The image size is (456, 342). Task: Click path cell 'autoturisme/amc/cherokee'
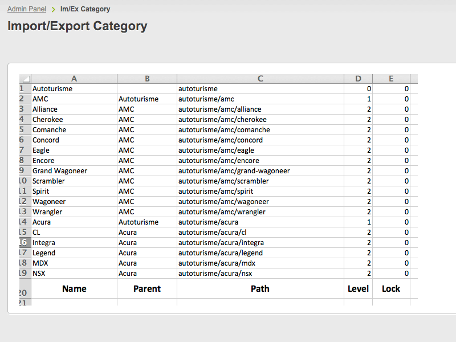click(x=260, y=120)
